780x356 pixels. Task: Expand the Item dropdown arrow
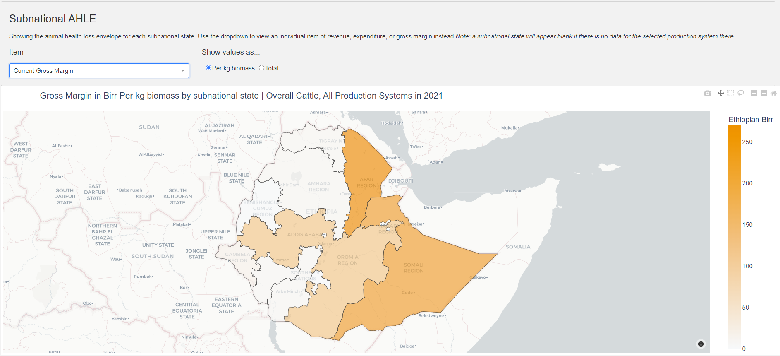183,71
